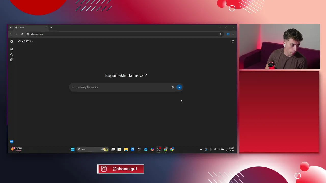Select the ChatGPT browser tab
This screenshot has height=183, width=326.
(31, 27)
